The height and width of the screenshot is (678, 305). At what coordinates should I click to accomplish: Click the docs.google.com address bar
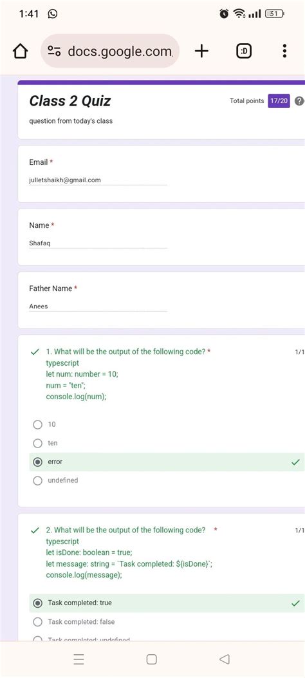point(110,52)
